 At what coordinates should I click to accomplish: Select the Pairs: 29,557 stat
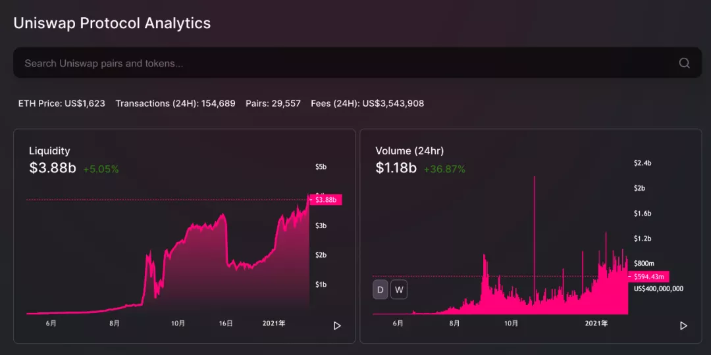273,104
